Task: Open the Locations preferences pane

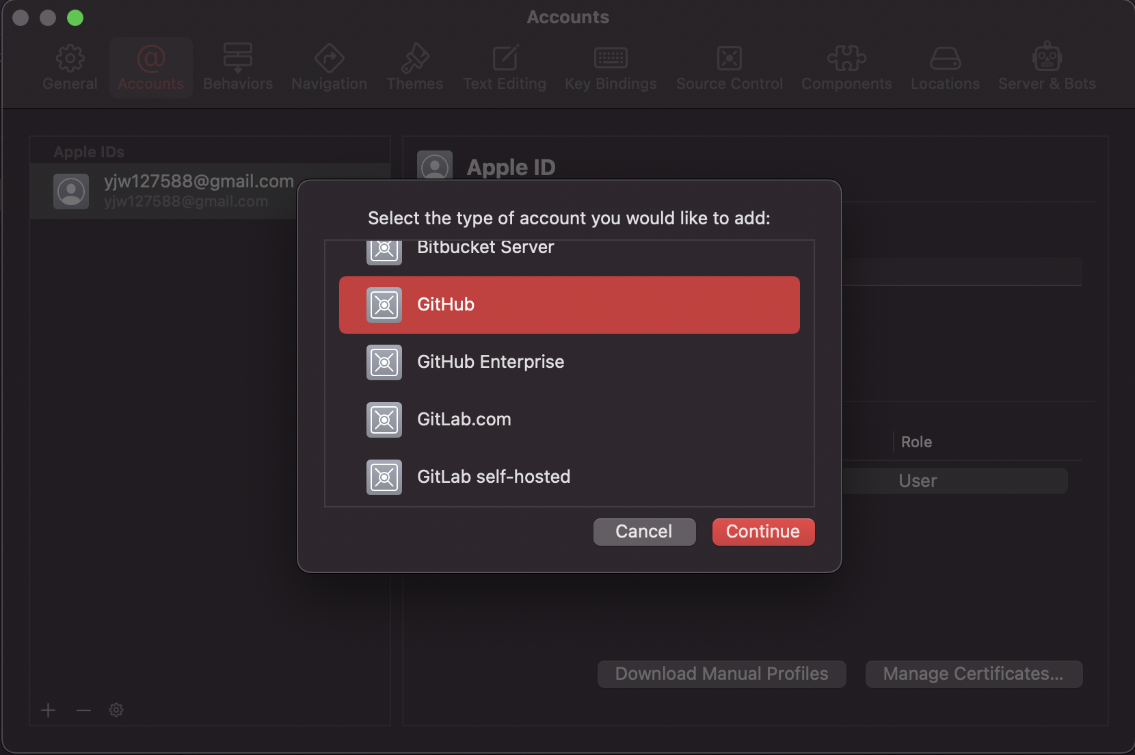Action: 945,68
